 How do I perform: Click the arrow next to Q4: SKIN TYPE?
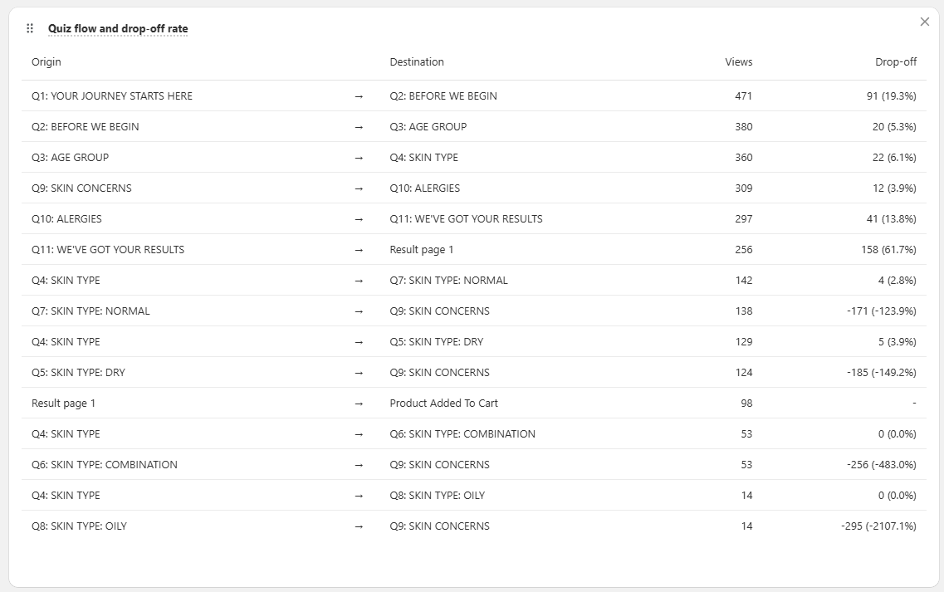coord(359,281)
